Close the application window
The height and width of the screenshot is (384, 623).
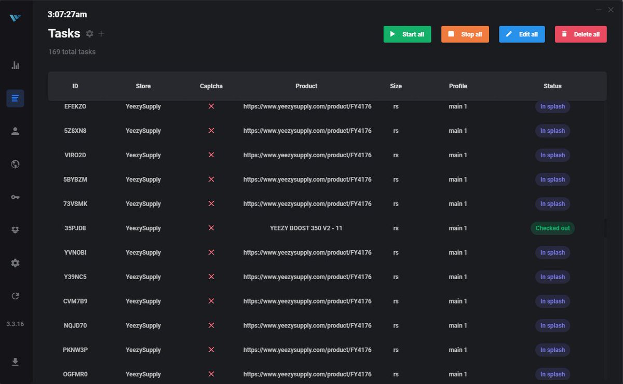coord(611,9)
